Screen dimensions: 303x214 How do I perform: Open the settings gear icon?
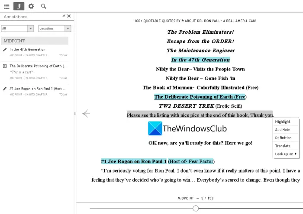31,6
